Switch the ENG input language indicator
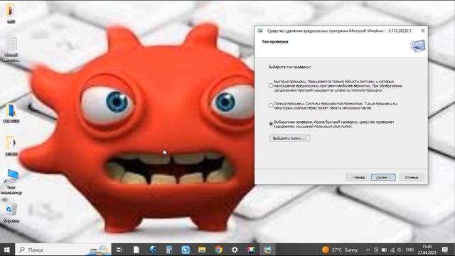The height and width of the screenshot is (256, 455). pos(409,250)
